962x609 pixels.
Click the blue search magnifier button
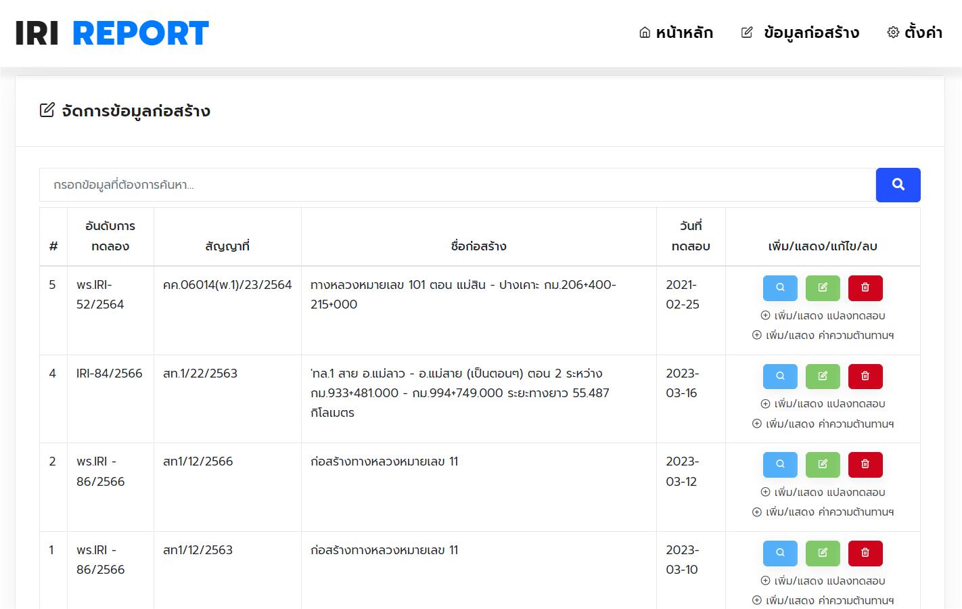click(898, 185)
